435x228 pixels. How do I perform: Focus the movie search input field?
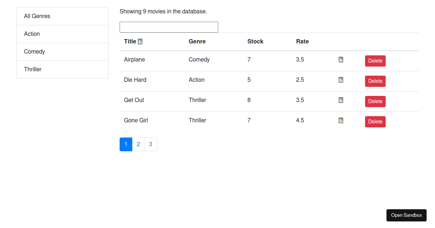pos(169,27)
